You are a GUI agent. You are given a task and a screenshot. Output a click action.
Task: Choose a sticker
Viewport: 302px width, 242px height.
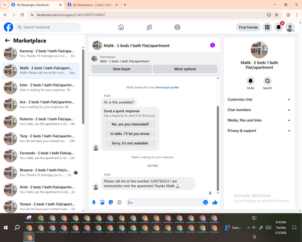(x=111, y=202)
